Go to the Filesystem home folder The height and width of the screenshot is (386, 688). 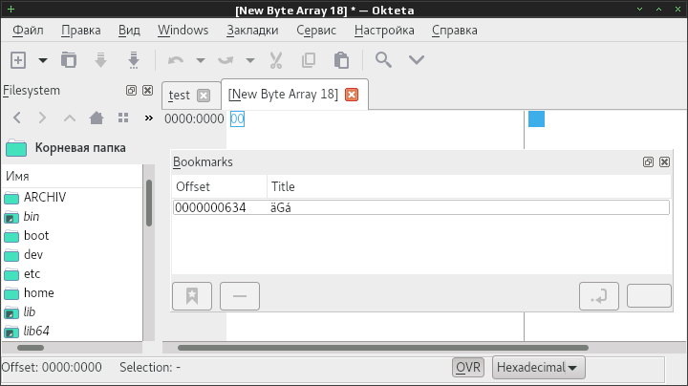pyautogui.click(x=97, y=118)
